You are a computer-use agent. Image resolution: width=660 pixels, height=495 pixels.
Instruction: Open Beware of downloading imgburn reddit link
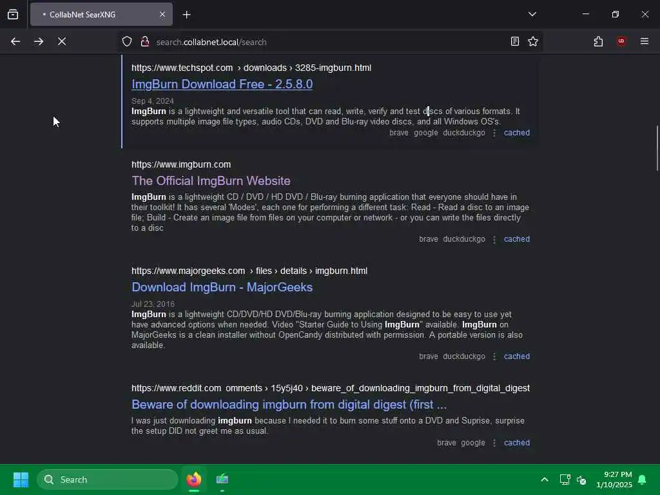point(289,405)
